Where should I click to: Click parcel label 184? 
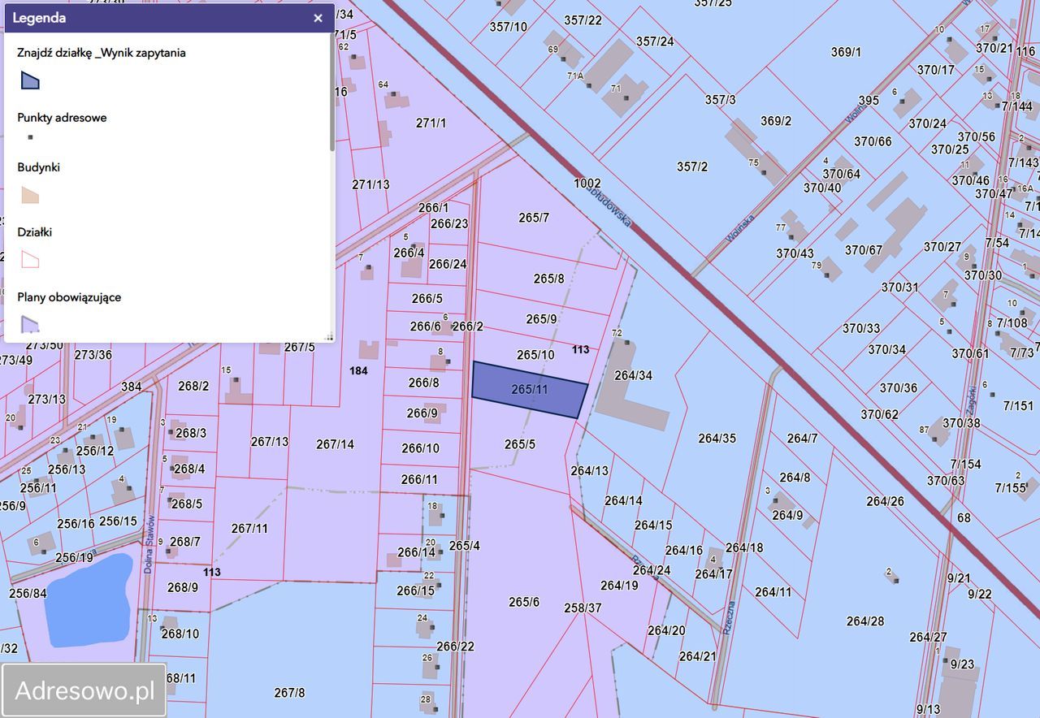pyautogui.click(x=358, y=371)
